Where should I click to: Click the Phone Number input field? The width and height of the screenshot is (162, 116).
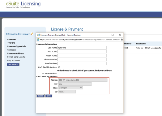82,60
